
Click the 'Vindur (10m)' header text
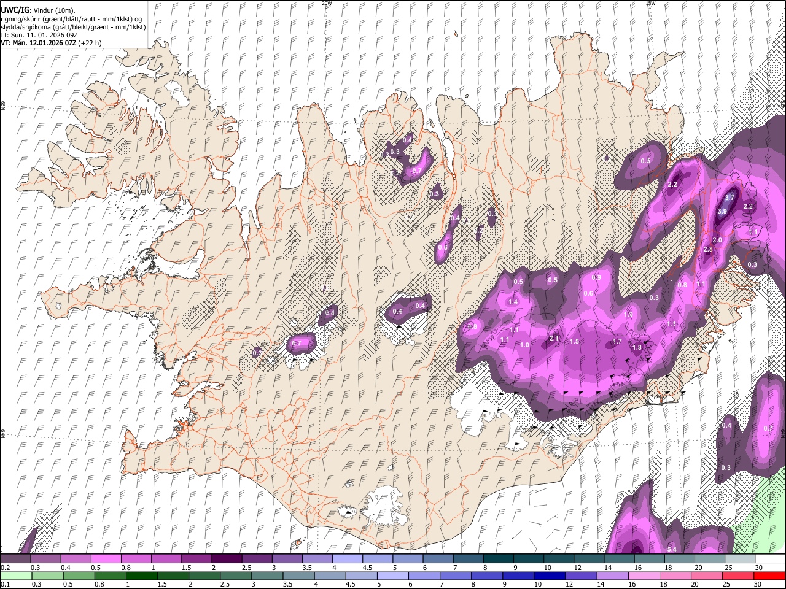pos(53,11)
